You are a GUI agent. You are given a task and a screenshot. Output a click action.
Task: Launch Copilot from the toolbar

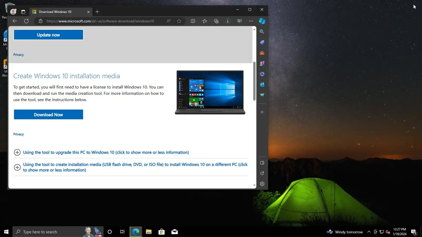pyautogui.click(x=262, y=21)
